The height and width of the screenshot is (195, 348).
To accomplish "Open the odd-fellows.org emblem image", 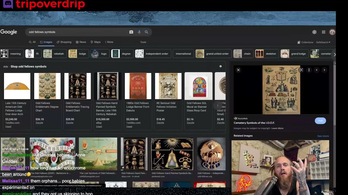I will [x=211, y=154].
